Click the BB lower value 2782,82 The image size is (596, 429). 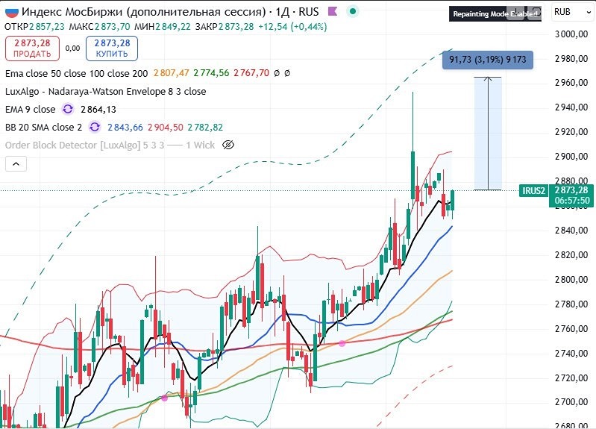point(205,128)
